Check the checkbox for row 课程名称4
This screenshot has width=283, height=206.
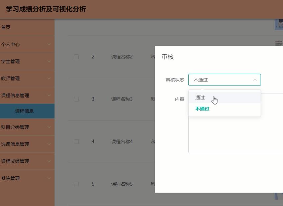(x=76, y=142)
